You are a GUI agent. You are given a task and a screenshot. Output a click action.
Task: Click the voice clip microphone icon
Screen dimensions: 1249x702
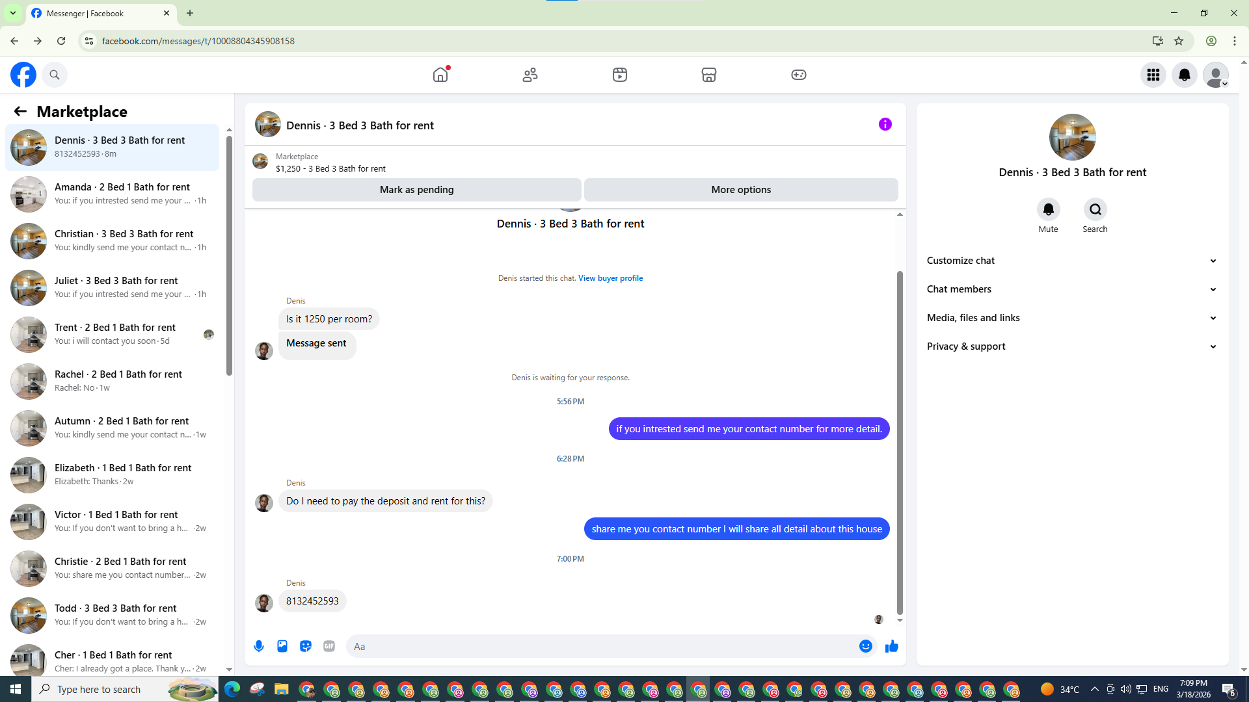click(259, 646)
